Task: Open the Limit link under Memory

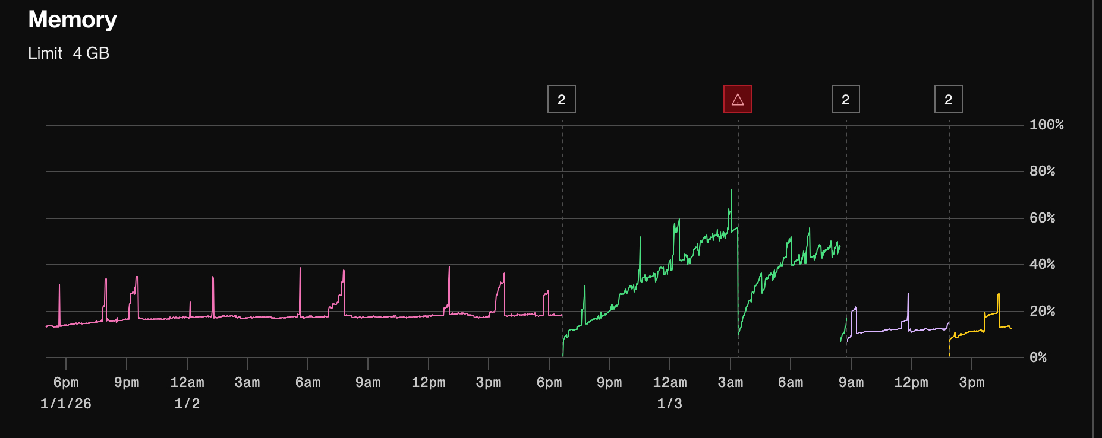Action: pos(45,53)
